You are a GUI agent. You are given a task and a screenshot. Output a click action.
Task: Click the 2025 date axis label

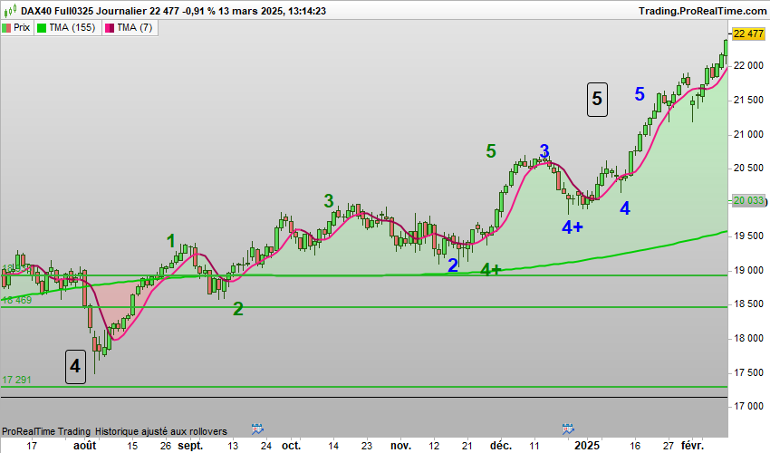point(587,446)
